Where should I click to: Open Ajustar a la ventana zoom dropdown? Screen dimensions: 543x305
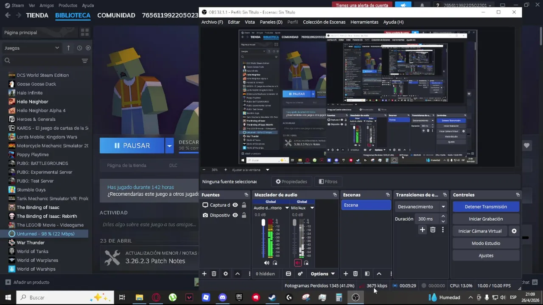point(267,170)
